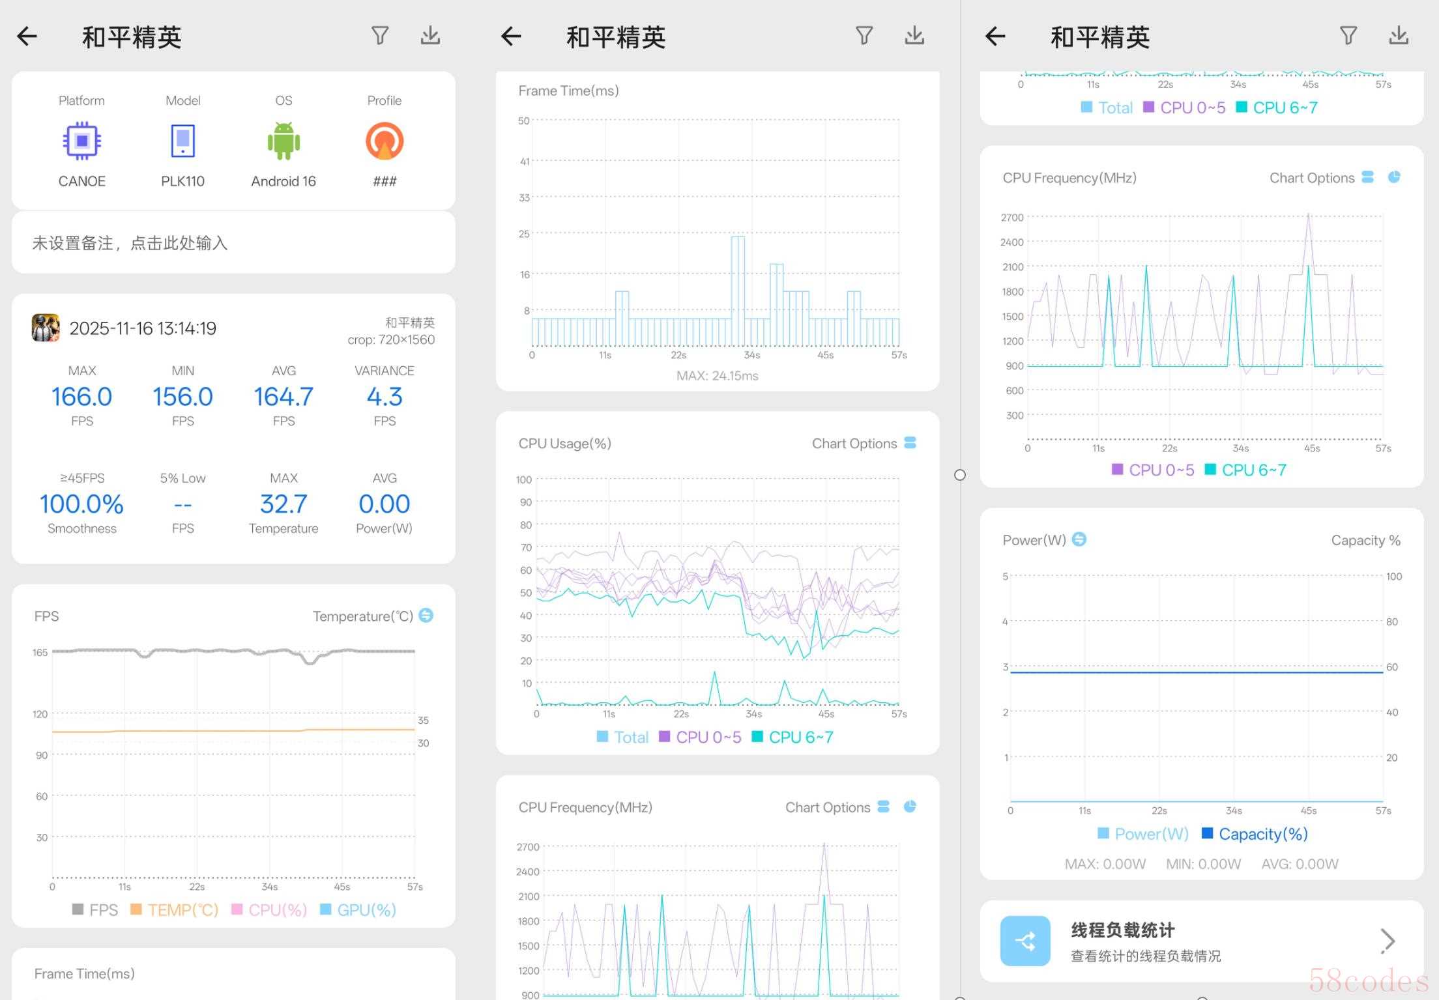Click download icon in right panel header

coord(1399,36)
